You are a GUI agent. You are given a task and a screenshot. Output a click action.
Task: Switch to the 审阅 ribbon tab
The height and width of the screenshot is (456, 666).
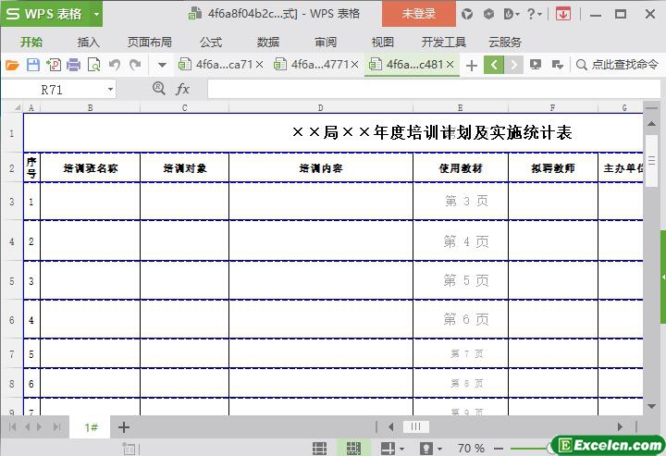click(x=326, y=42)
